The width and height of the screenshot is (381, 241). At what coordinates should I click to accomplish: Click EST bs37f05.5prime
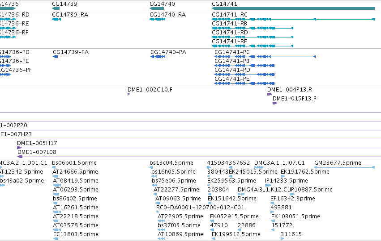(x=179, y=225)
